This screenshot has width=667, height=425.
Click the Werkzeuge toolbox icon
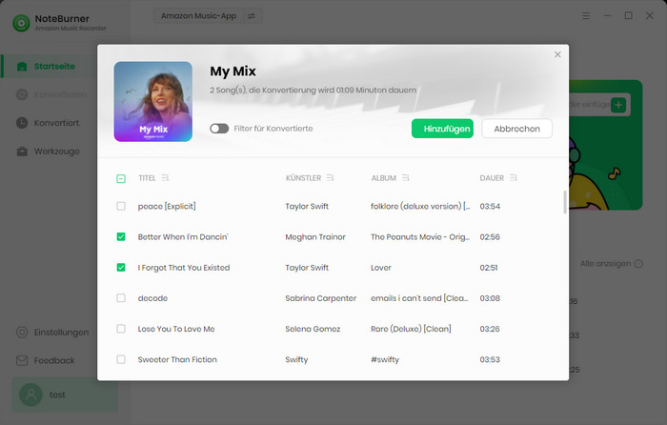(22, 152)
